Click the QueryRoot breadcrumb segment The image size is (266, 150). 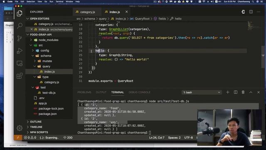tap(142, 19)
